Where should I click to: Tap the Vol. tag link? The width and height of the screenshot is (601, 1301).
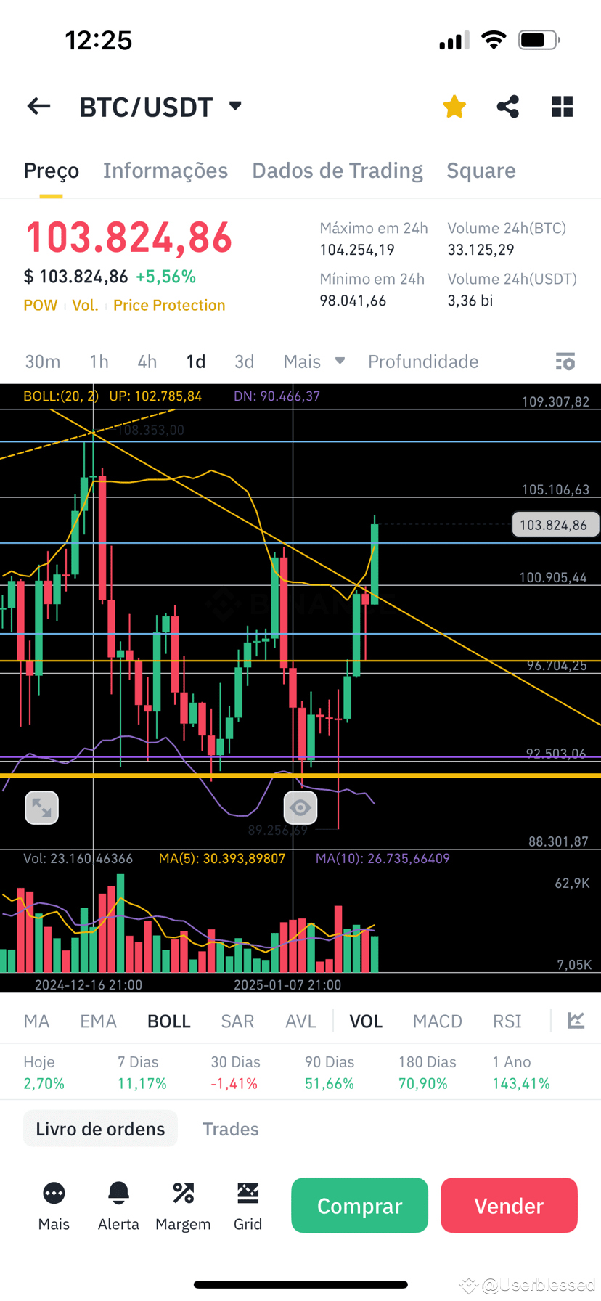[x=85, y=306]
